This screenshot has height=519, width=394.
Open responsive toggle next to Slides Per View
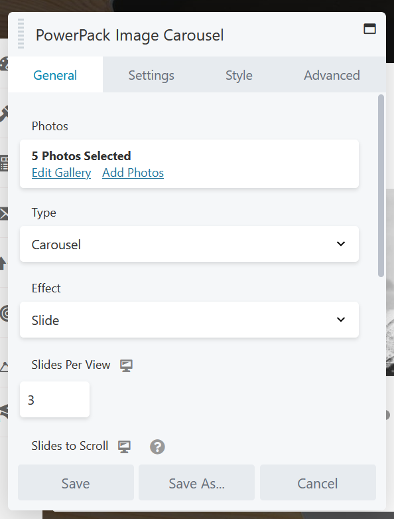(126, 365)
